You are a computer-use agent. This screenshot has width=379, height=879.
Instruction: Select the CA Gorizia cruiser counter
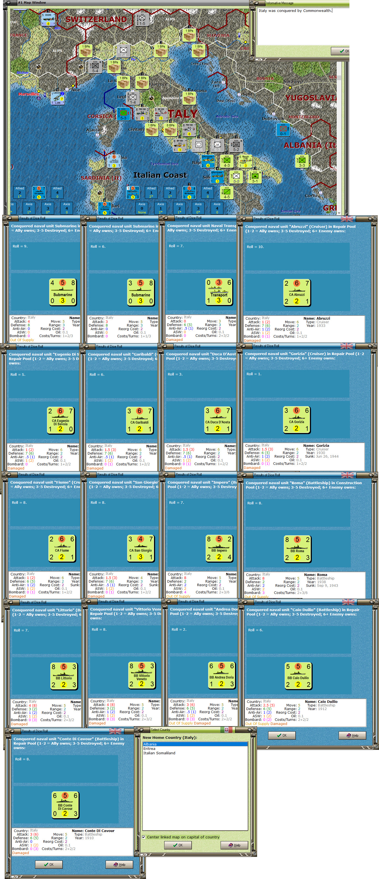296,420
